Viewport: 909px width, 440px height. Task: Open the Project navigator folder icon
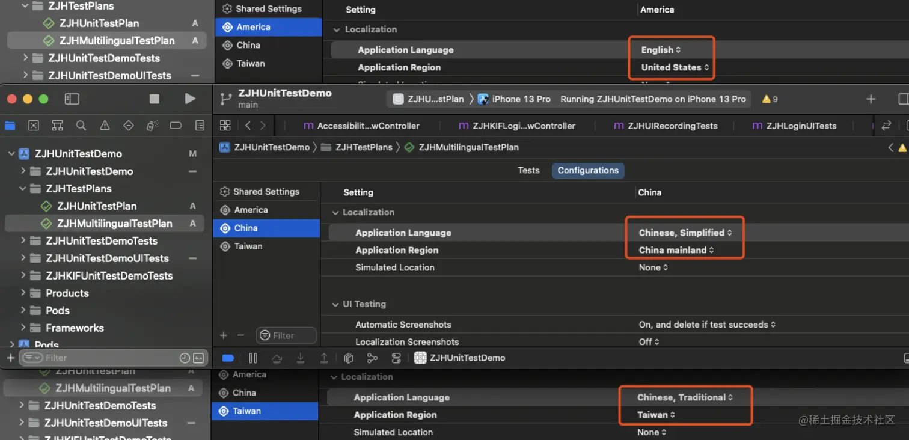pyautogui.click(x=10, y=126)
